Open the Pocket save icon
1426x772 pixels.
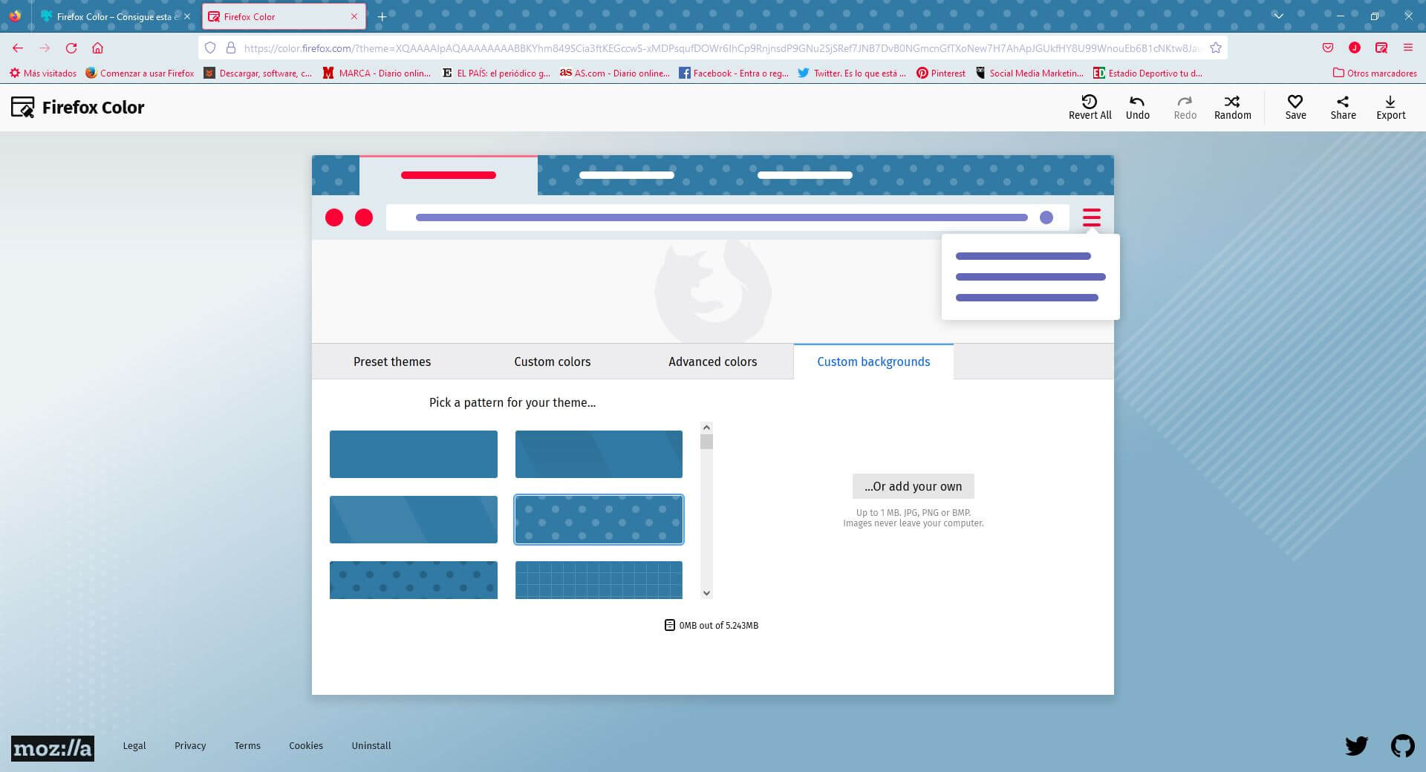point(1328,48)
